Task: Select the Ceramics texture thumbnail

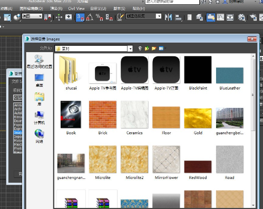Action: 134,117
